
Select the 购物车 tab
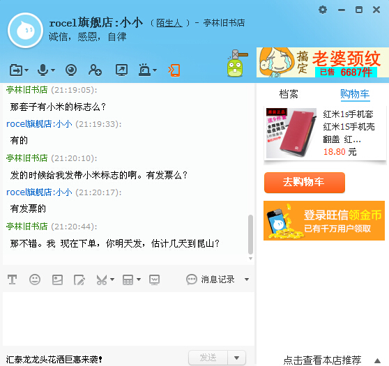pyautogui.click(x=355, y=94)
